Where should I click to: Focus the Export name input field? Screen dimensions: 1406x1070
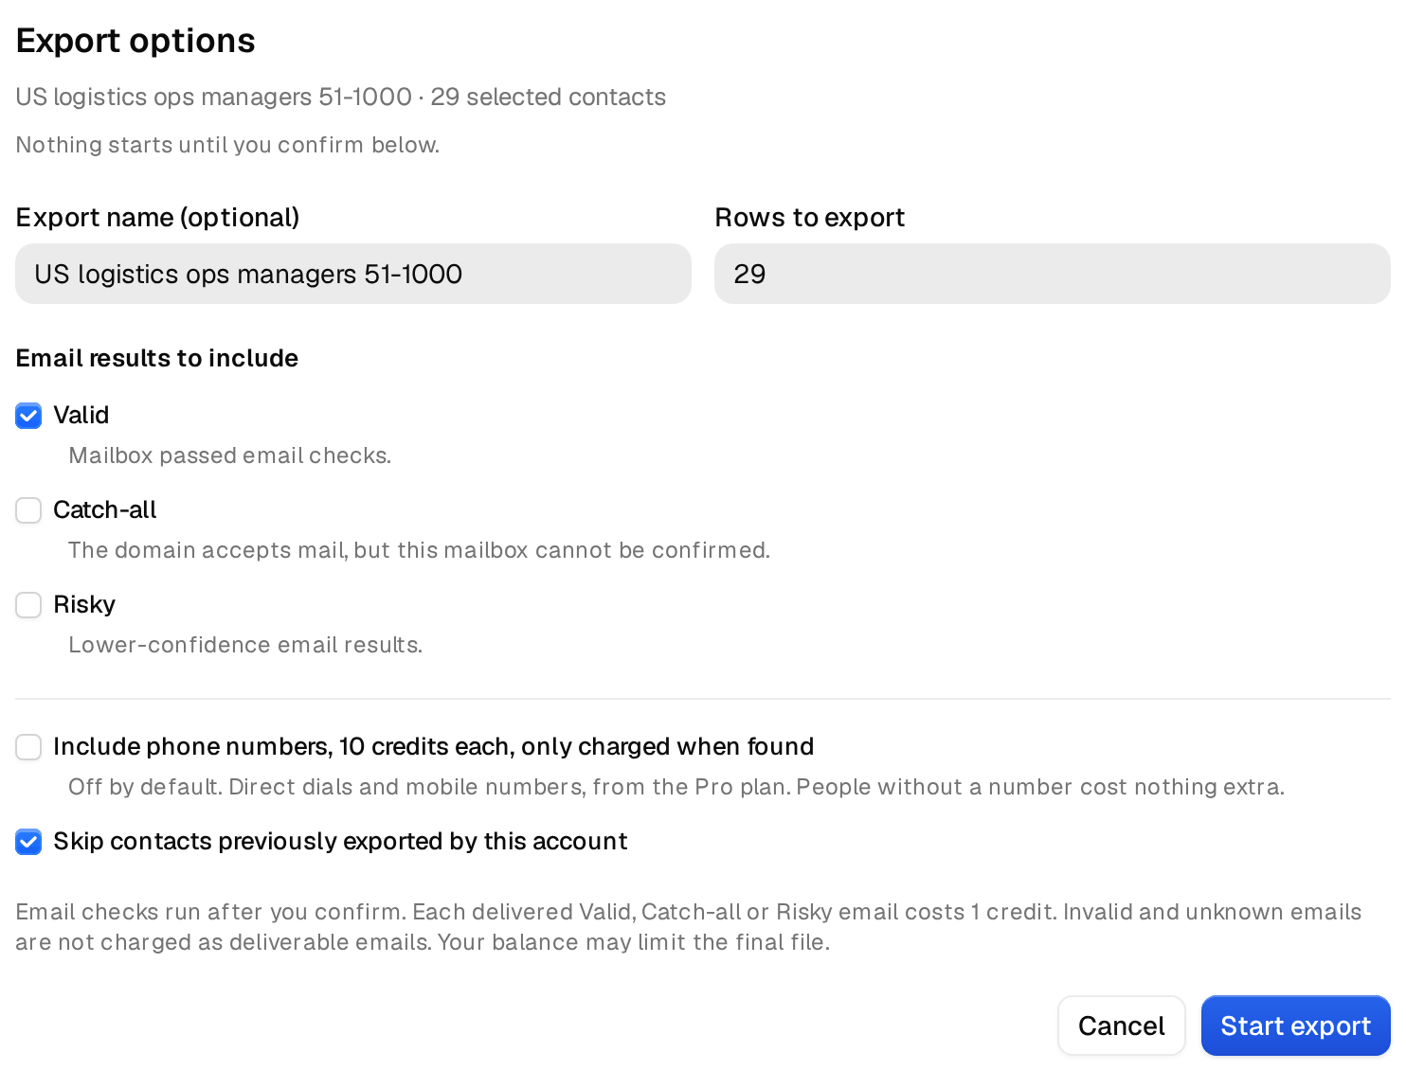[x=353, y=274]
